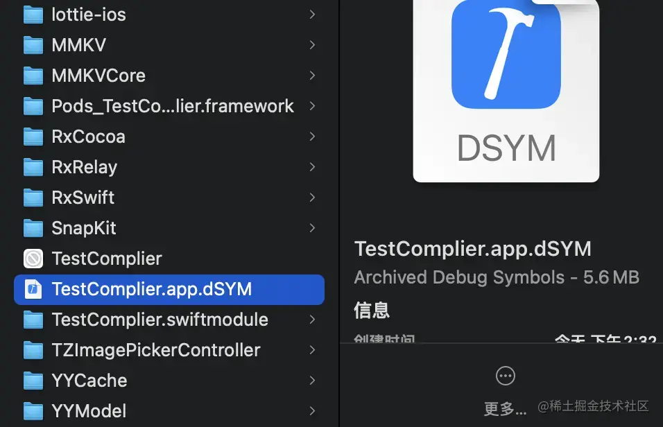The height and width of the screenshot is (427, 663).
Task: Select the MMKV name
Action: (x=79, y=45)
